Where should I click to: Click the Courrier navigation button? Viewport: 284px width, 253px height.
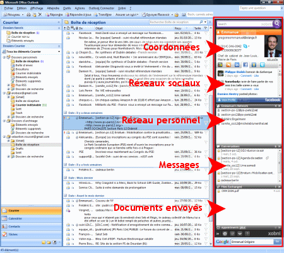click(32, 210)
